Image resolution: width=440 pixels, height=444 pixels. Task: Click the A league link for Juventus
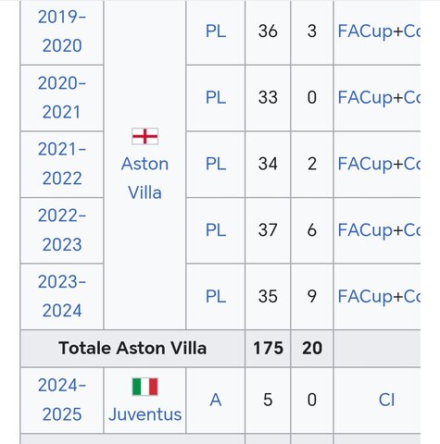[216, 400]
